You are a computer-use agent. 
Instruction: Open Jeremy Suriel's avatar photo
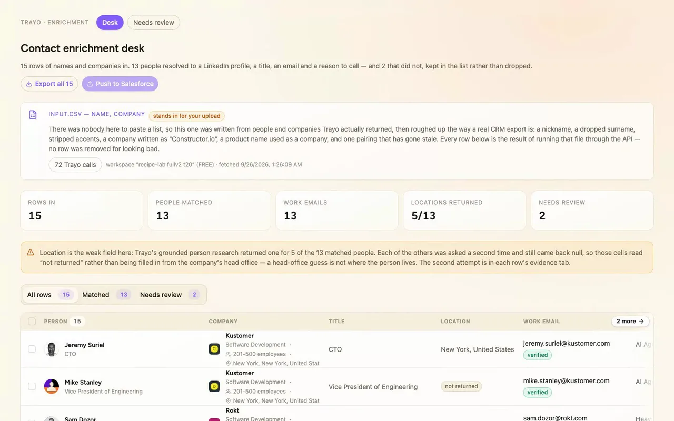point(51,349)
